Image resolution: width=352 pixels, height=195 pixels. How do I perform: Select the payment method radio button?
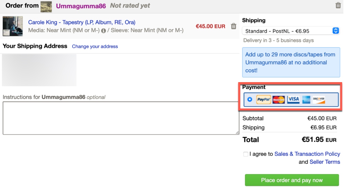[250, 99]
